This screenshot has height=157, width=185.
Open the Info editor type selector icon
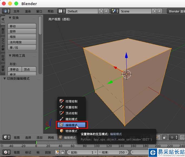pyautogui.click(x=6, y=11)
